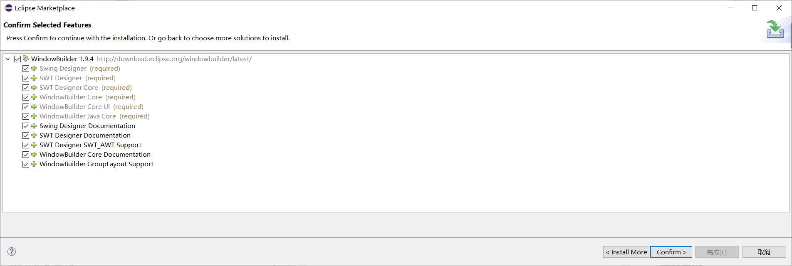Select the WindowBuilder Core UI tree item
The width and height of the screenshot is (792, 266).
click(74, 106)
